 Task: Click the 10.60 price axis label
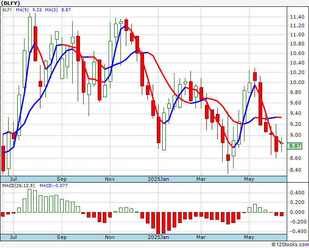(x=297, y=54)
